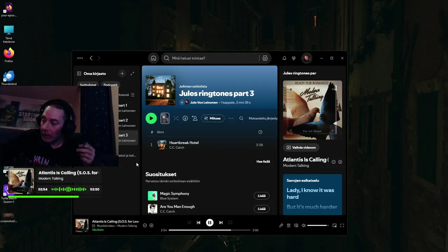Open Spotify three-dot main menu
Image resolution: width=448 pixels, height=252 pixels.
click(80, 58)
